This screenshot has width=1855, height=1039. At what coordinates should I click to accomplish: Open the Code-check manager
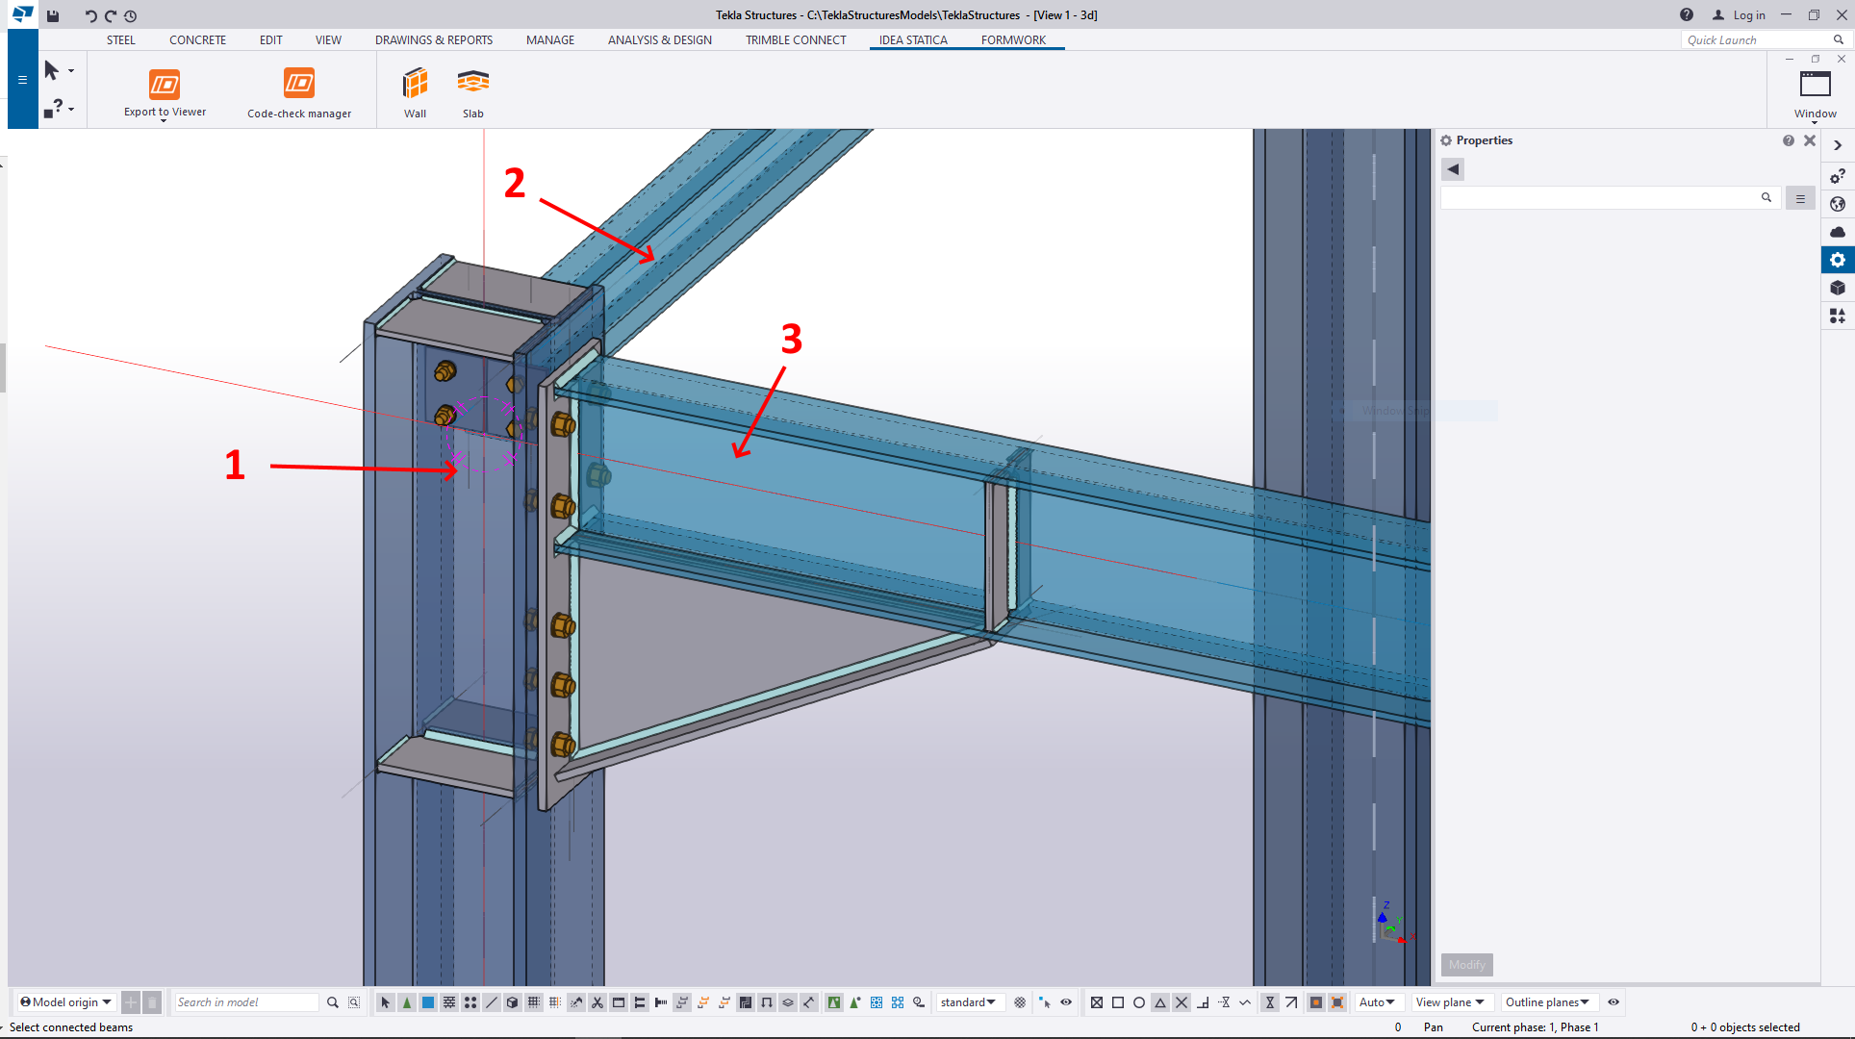click(299, 90)
